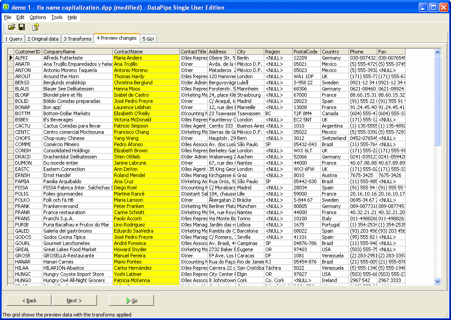Click the scrollbar up arrow in grid

[x=437, y=52]
